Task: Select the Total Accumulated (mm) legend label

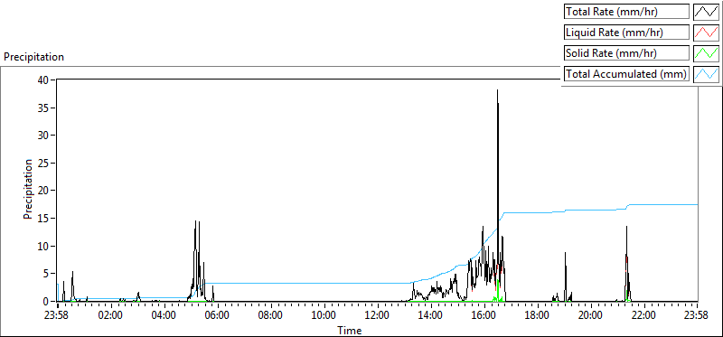Action: [626, 74]
